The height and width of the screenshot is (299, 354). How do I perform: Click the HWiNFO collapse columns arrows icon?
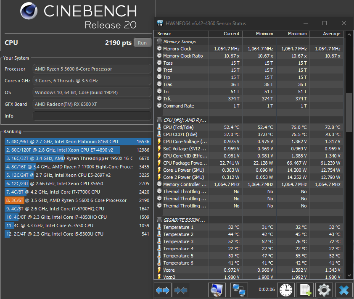click(181, 290)
